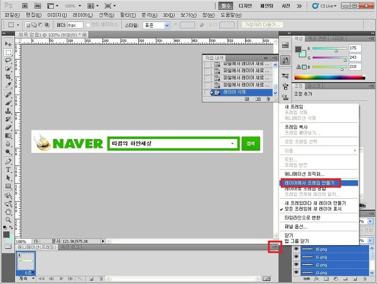Select the 'New selection' mode button
This screenshot has height=284, width=377.
pyautogui.click(x=28, y=24)
